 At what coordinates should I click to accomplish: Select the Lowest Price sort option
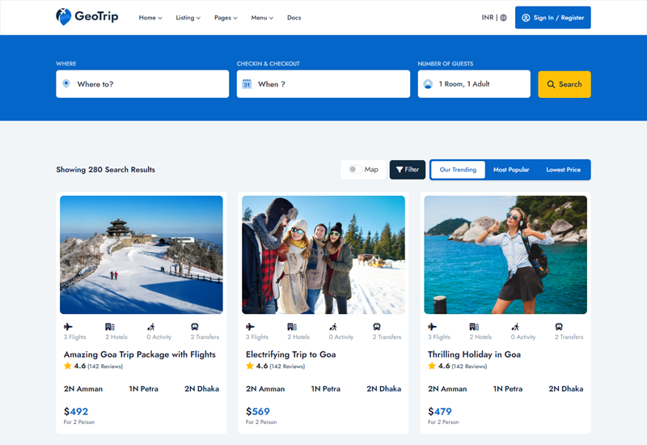tap(563, 170)
